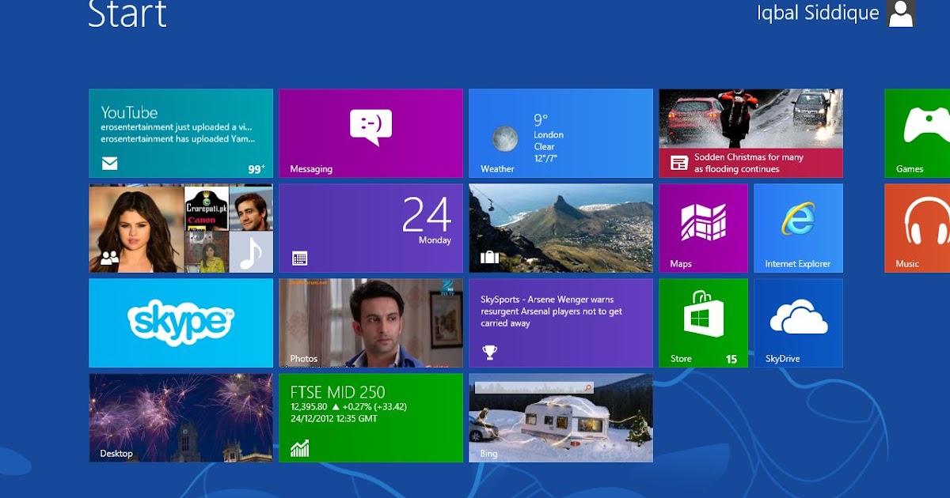Click the Start heading text
The width and height of the screenshot is (950, 498).
coord(127,13)
